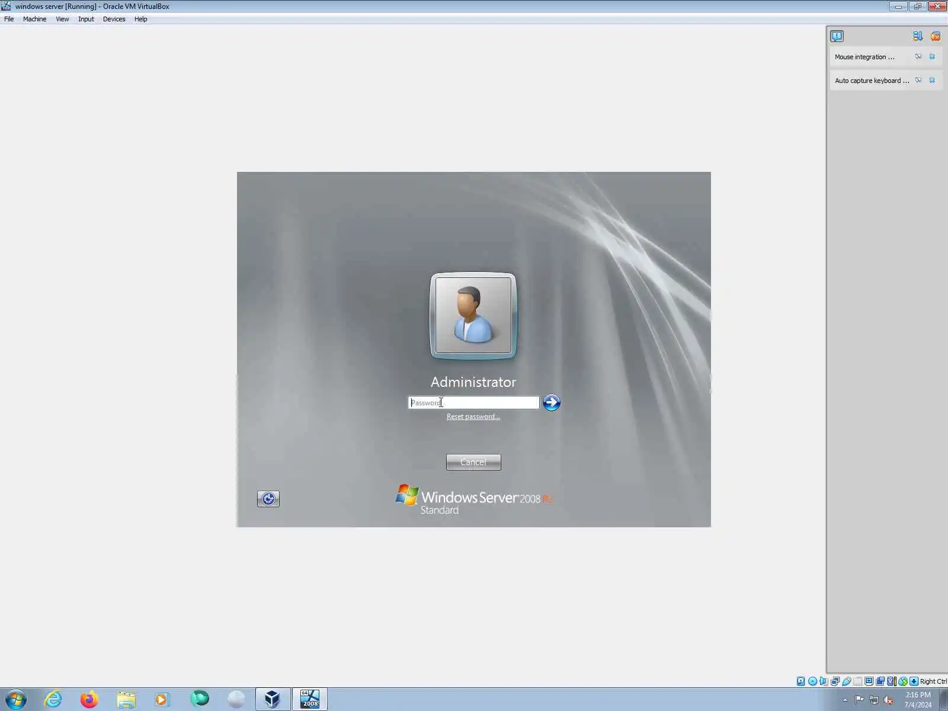Image resolution: width=948 pixels, height=711 pixels.
Task: Open File Explorer from the taskbar
Action: [x=126, y=699]
